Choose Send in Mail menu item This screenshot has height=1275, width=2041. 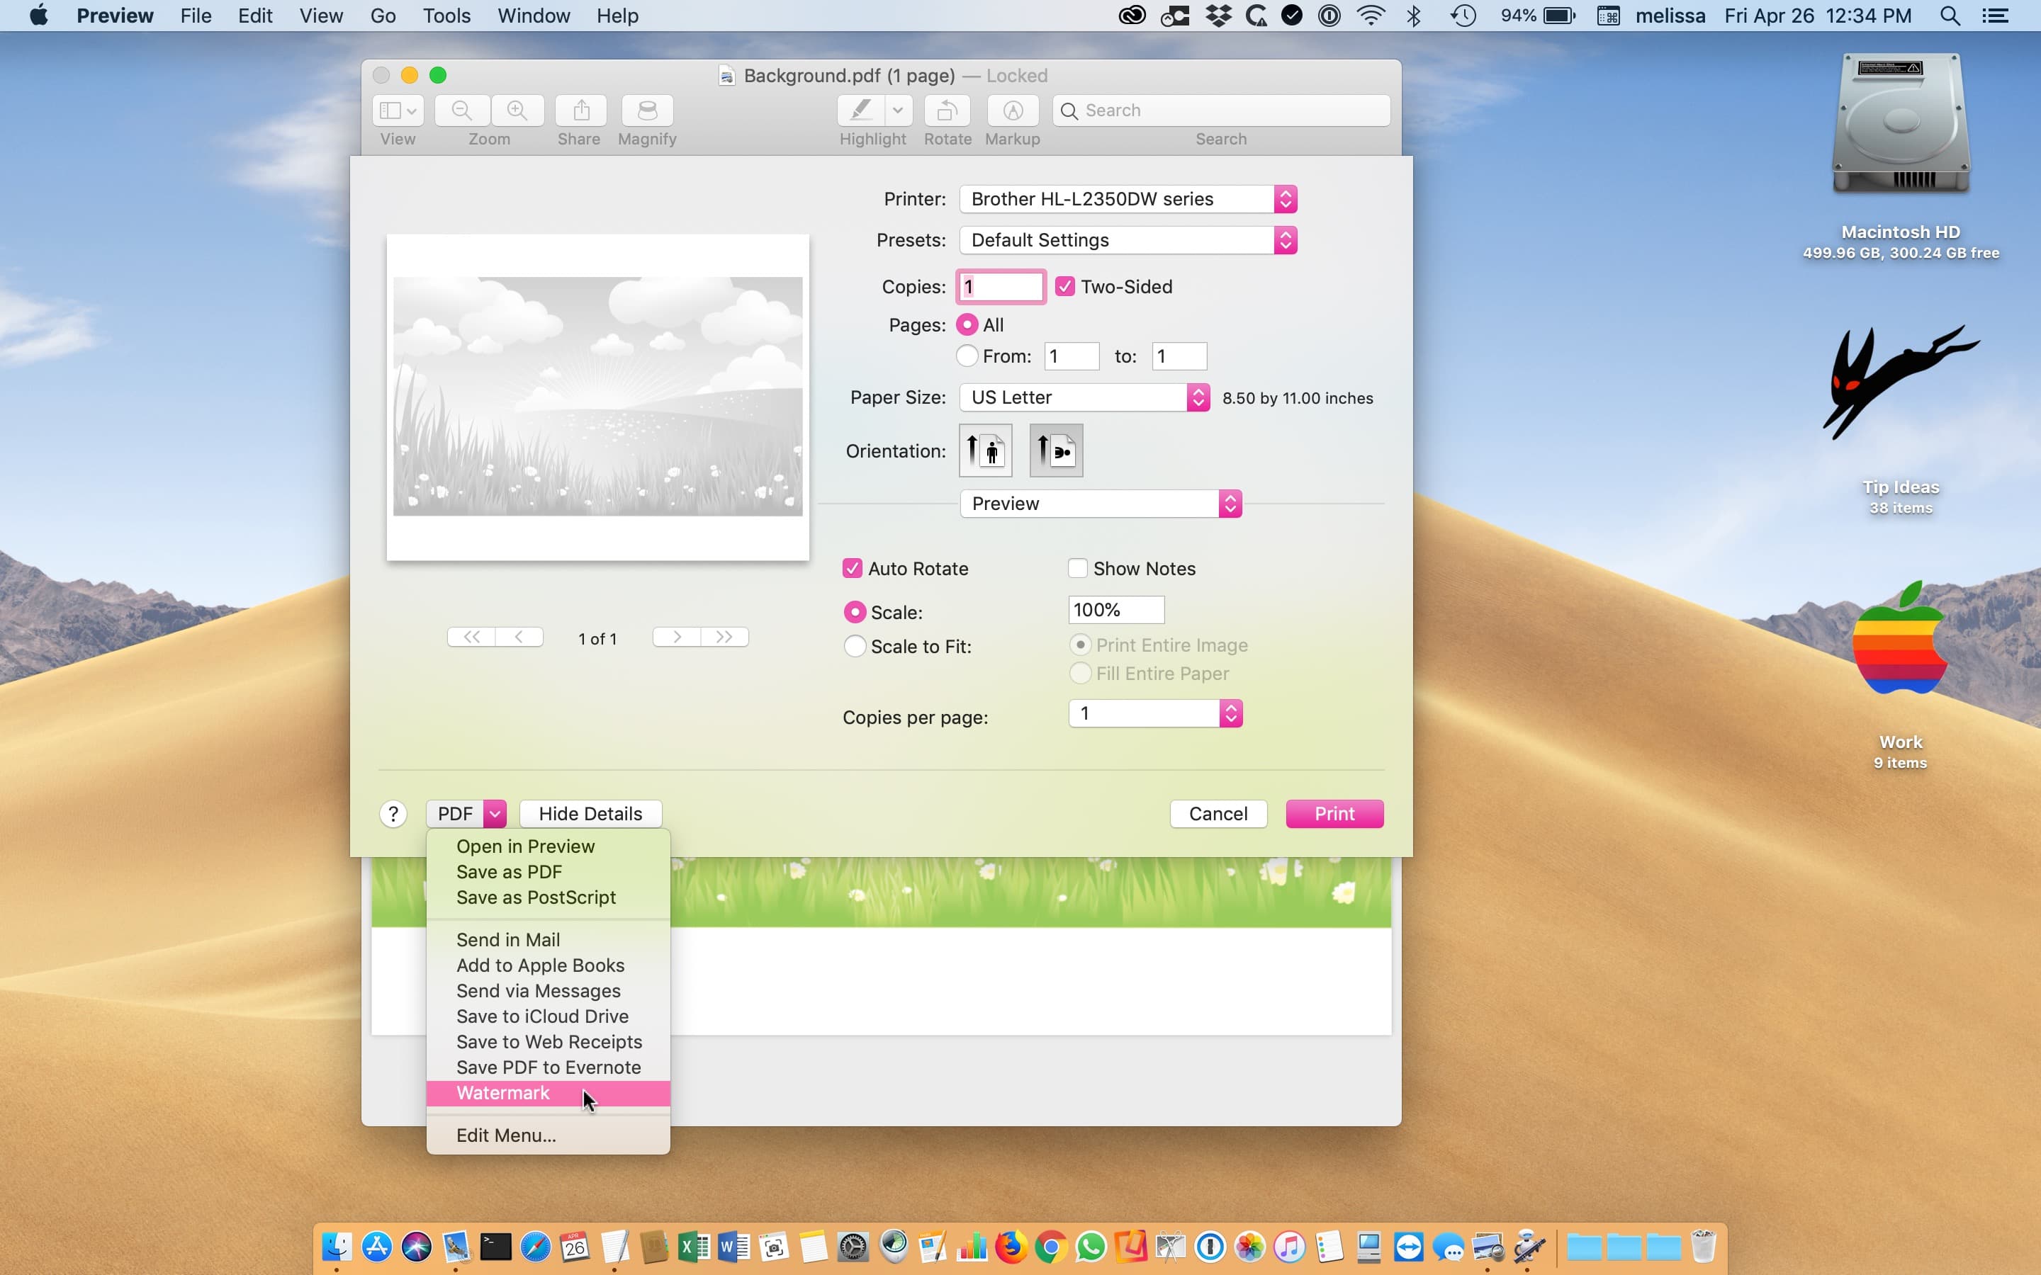(549, 940)
